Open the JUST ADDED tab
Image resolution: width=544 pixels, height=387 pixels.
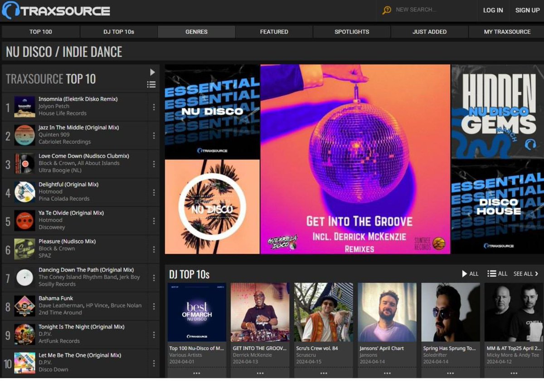[429, 32]
